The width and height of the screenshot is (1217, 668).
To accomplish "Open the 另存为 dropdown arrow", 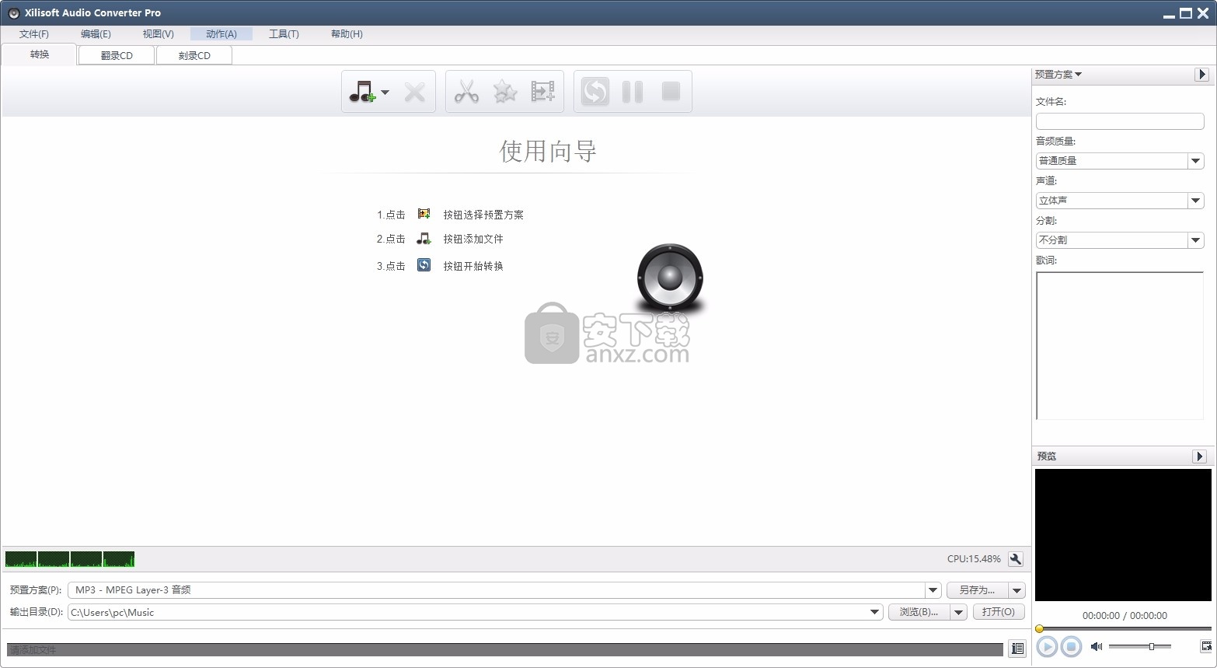I will 1016,590.
